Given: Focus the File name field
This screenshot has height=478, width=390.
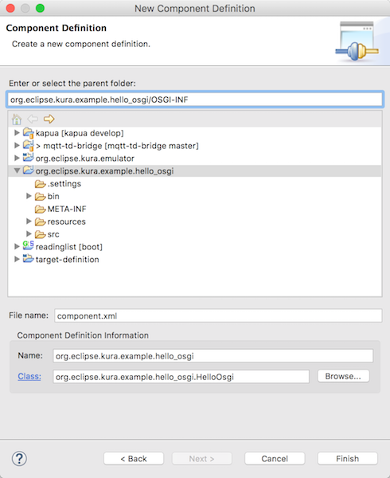Looking at the screenshot, I should (218, 315).
